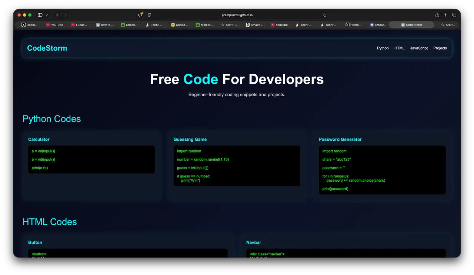Screen dimensions: 474x275
Task: Switch to the Amazo... tab
Action: [x=254, y=25]
